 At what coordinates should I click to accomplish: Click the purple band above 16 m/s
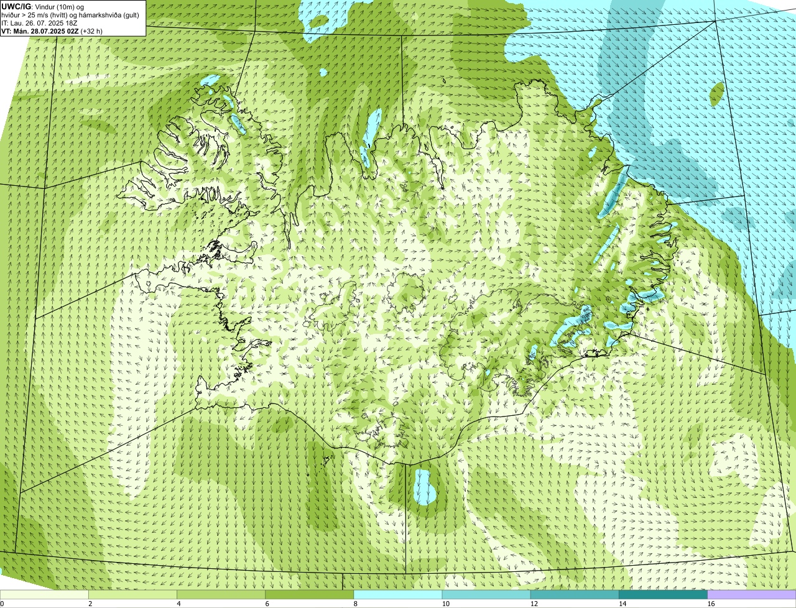pyautogui.click(x=752, y=594)
